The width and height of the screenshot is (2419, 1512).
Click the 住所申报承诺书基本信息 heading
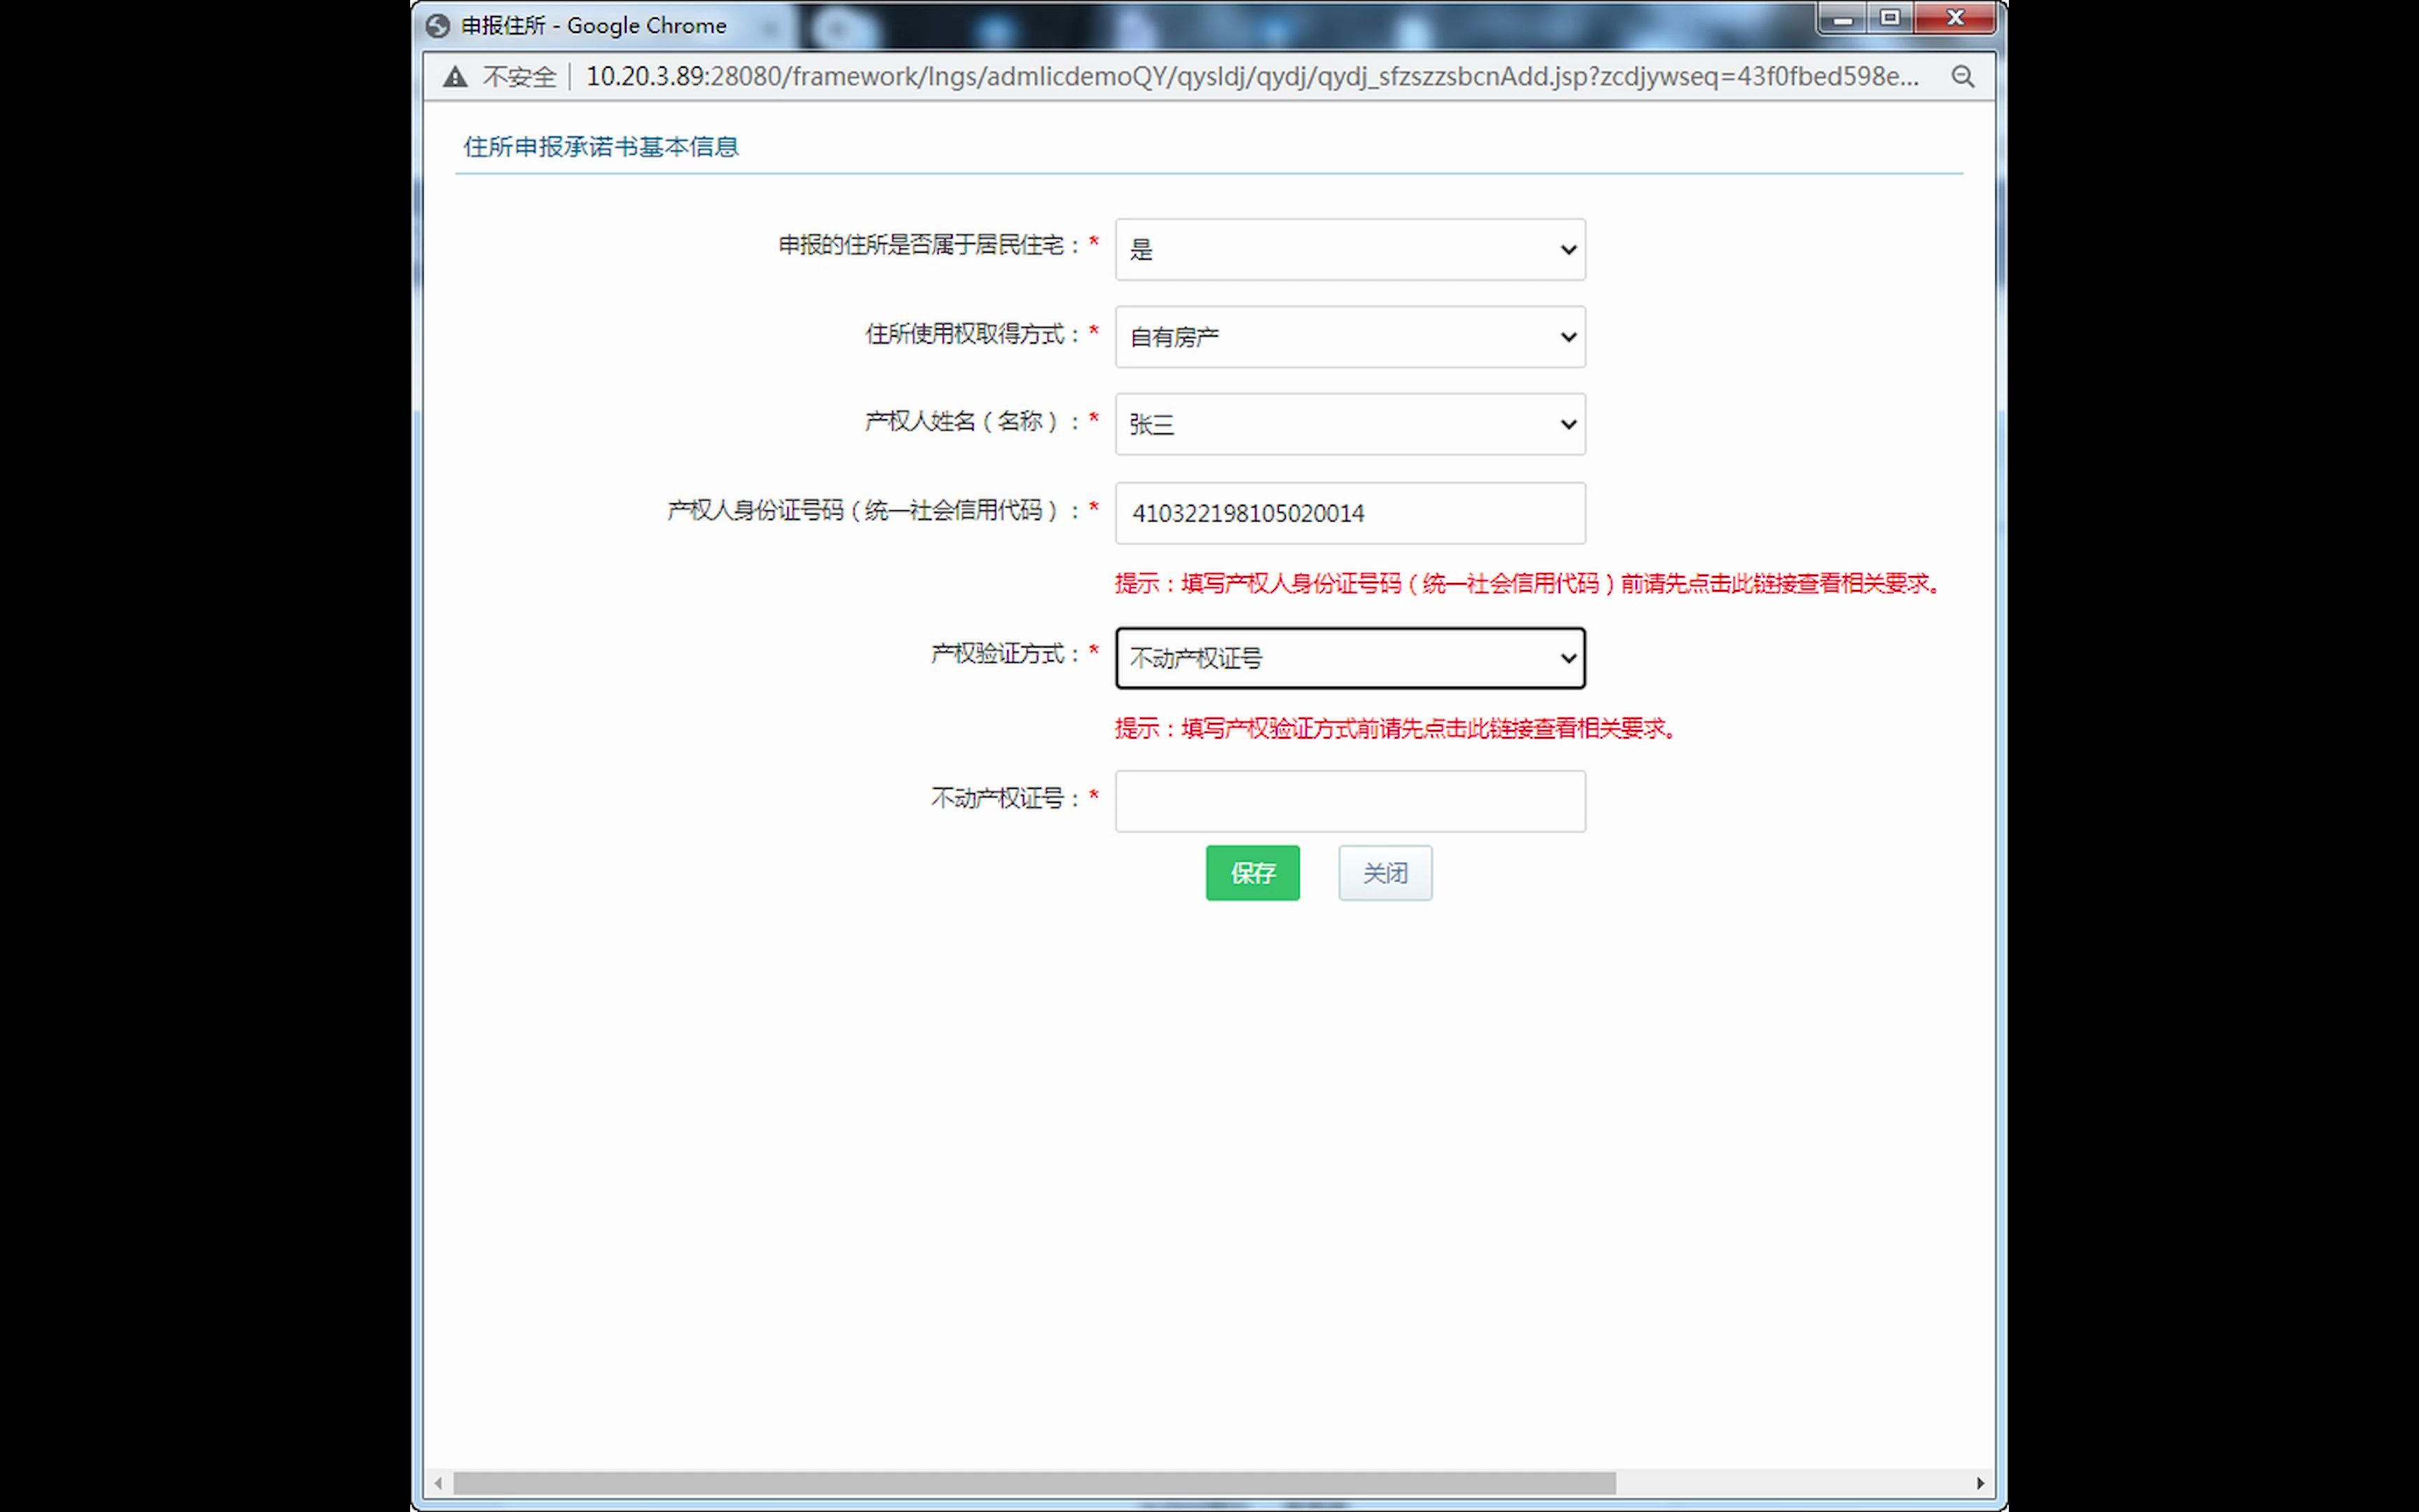click(x=601, y=147)
